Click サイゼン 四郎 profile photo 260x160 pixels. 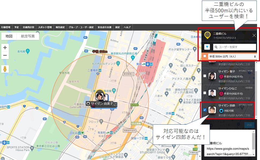[212, 110]
